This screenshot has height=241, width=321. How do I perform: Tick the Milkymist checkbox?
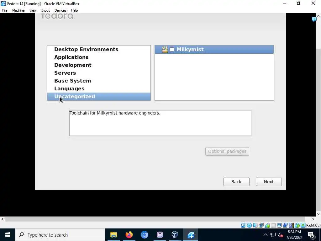pos(172,49)
